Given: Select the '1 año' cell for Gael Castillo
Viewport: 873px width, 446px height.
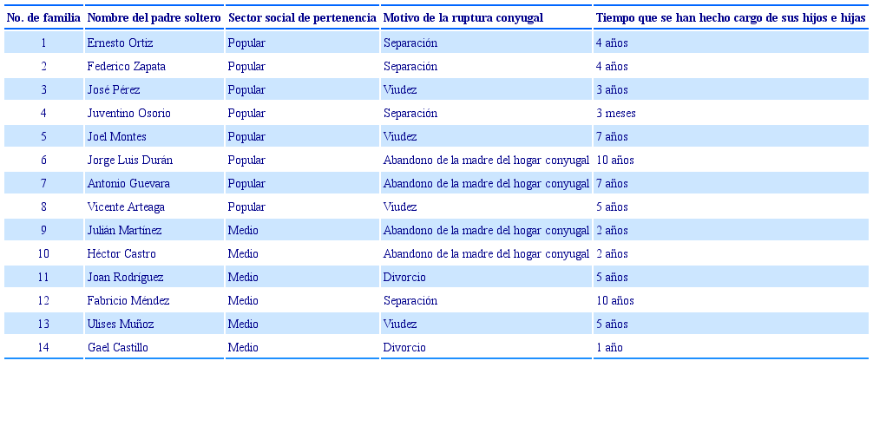Looking at the screenshot, I should point(609,347).
